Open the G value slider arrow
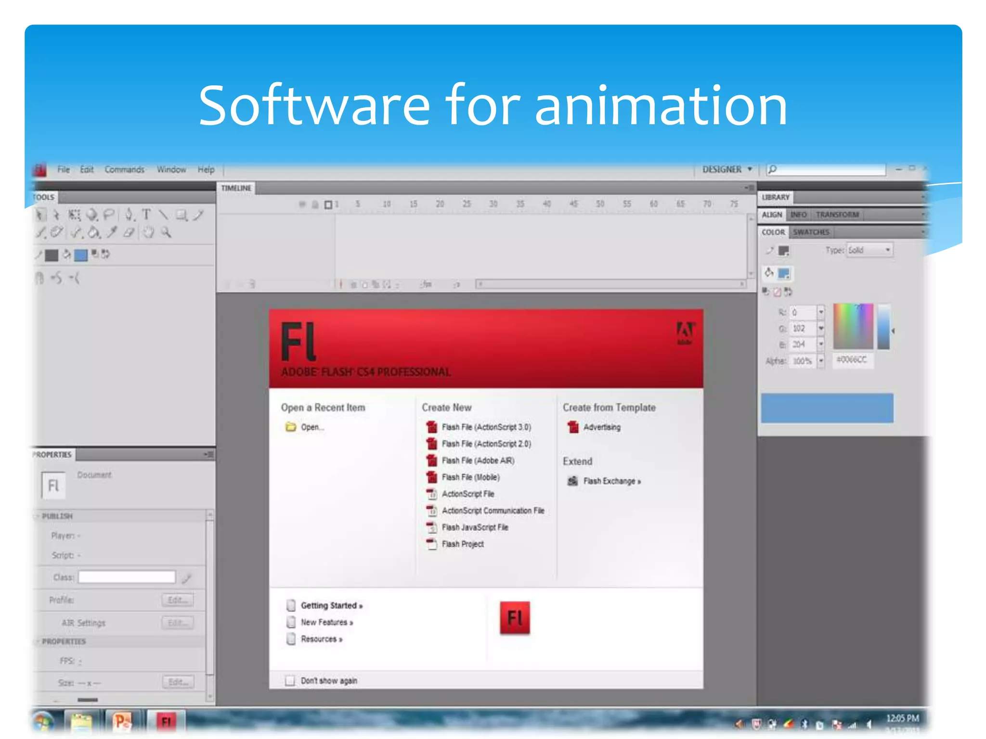Viewport: 986px width, 739px height. 821,328
